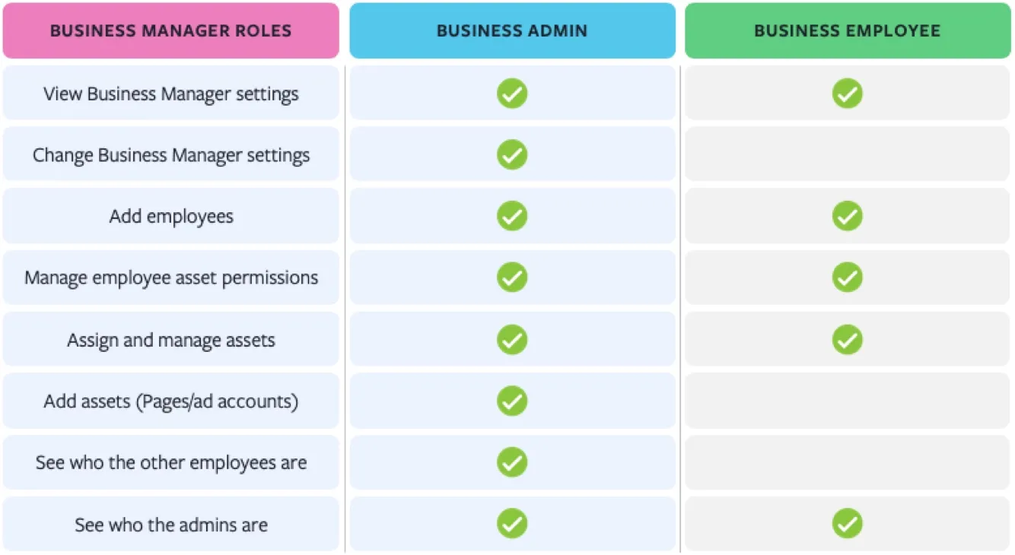Click the Admin checkmark for Manage employee asset permissions
This screenshot has width=1015, height=555.
512,277
